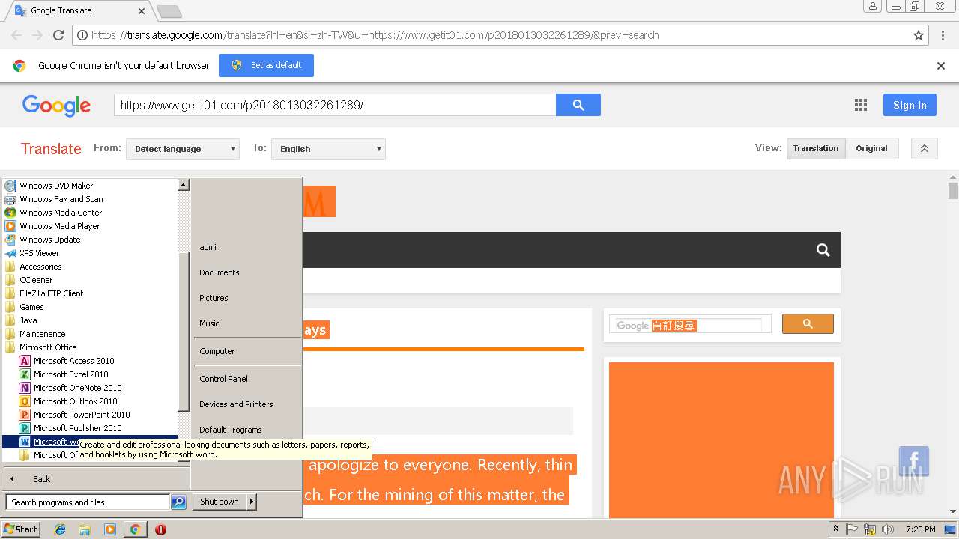
Task: Go Back in the Start menu programs list
Action: (41, 479)
